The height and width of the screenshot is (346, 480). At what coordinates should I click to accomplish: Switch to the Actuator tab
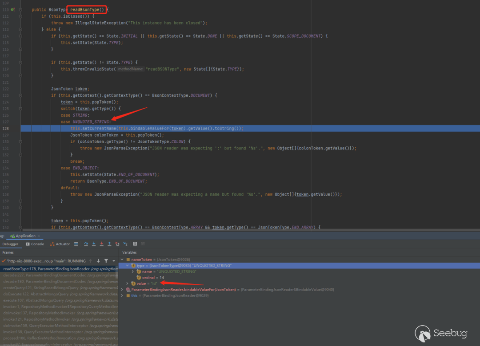60,244
